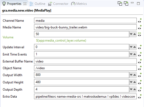Maximize the Properties view panel

(x=138, y=3)
